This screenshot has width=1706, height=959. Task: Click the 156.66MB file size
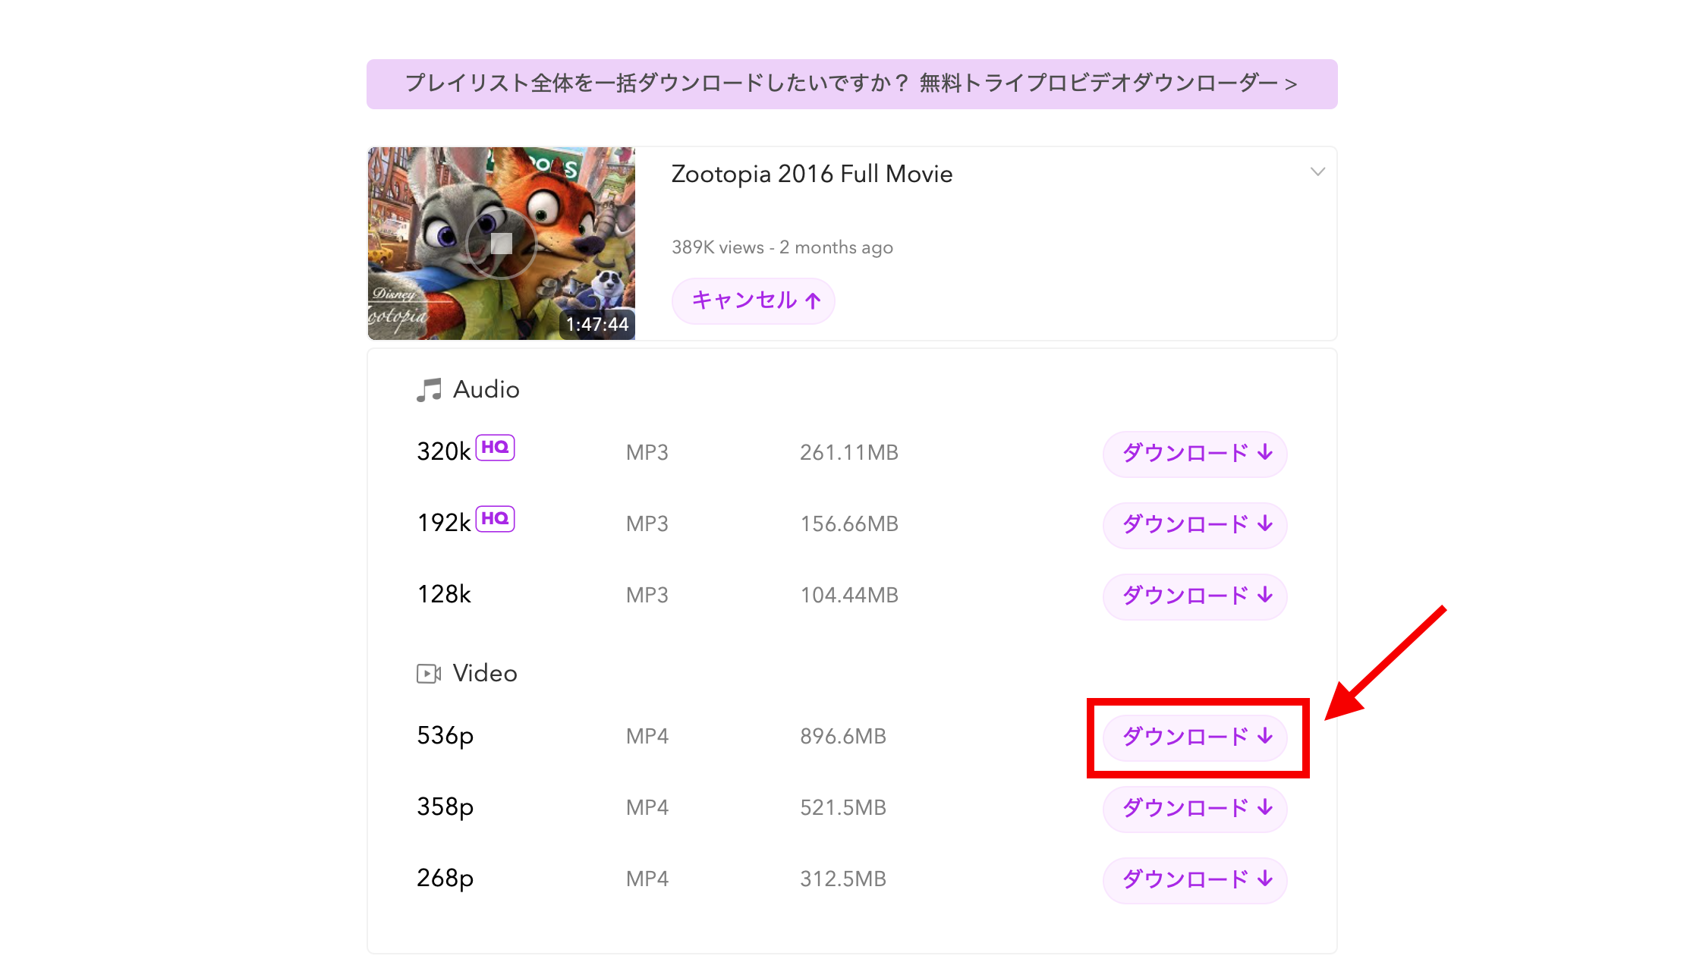tap(849, 524)
